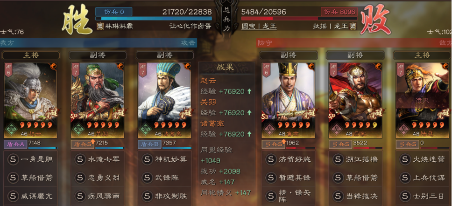
Task: Click the 伤兵 8096 wounded troops badge
Action: [x=339, y=12]
